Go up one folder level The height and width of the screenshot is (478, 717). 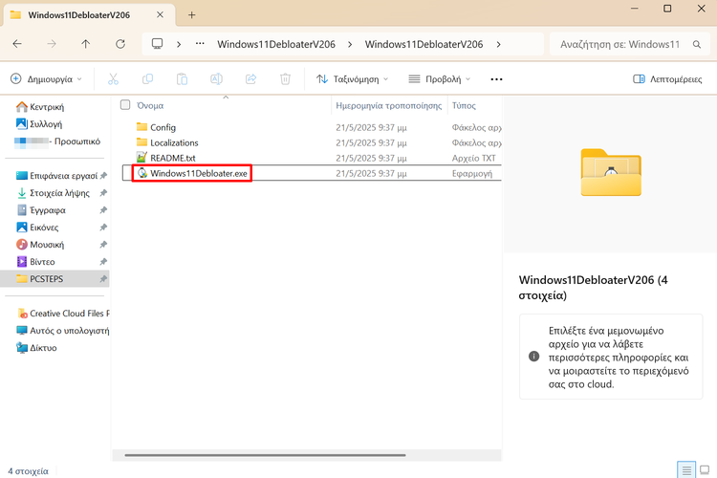(85, 44)
